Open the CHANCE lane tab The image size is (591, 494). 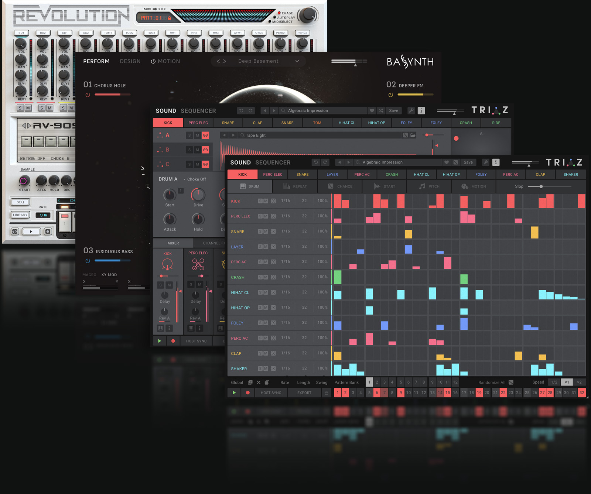340,186
